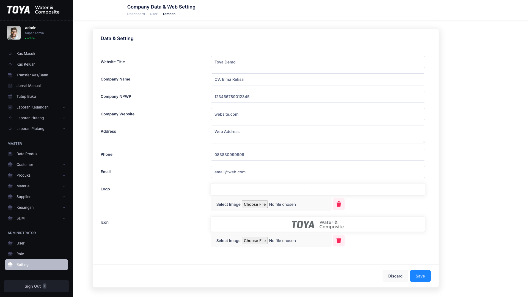Open the Transfer Kas/Bank menu item

pyautogui.click(x=36, y=76)
